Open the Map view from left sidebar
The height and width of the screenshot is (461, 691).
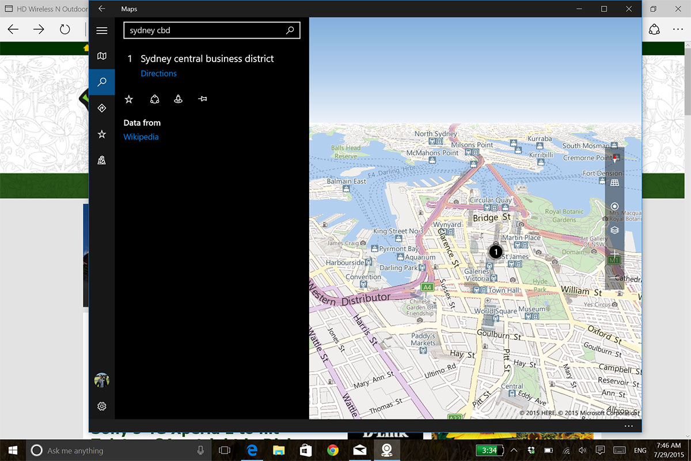click(102, 56)
